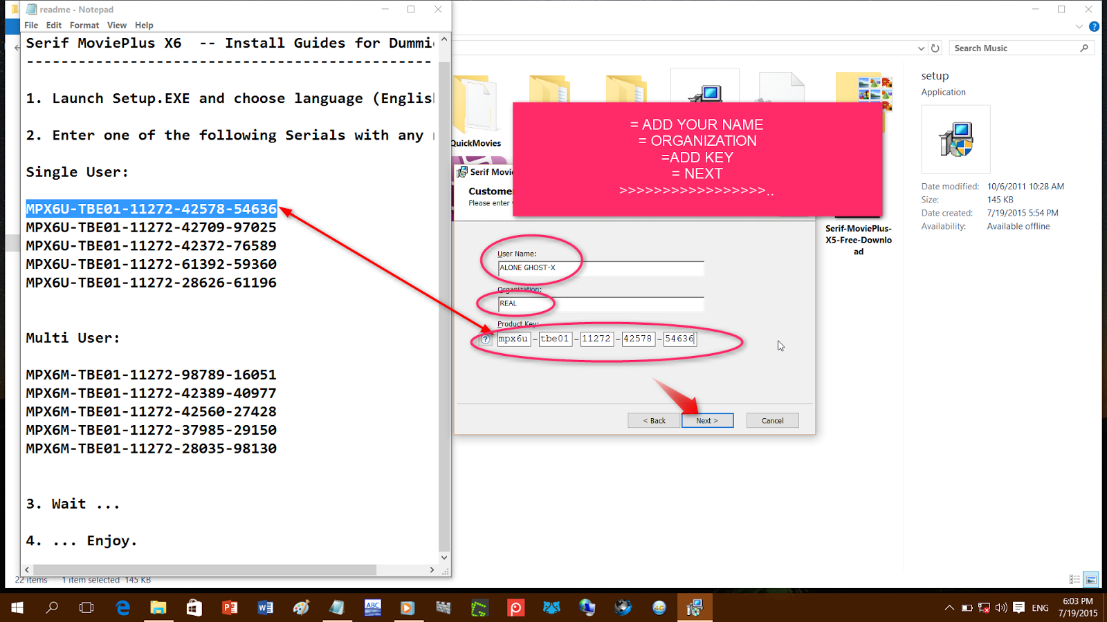This screenshot has height=622, width=1107.
Task: Click the 'Available offline' value in details pane
Action: coord(1018,227)
